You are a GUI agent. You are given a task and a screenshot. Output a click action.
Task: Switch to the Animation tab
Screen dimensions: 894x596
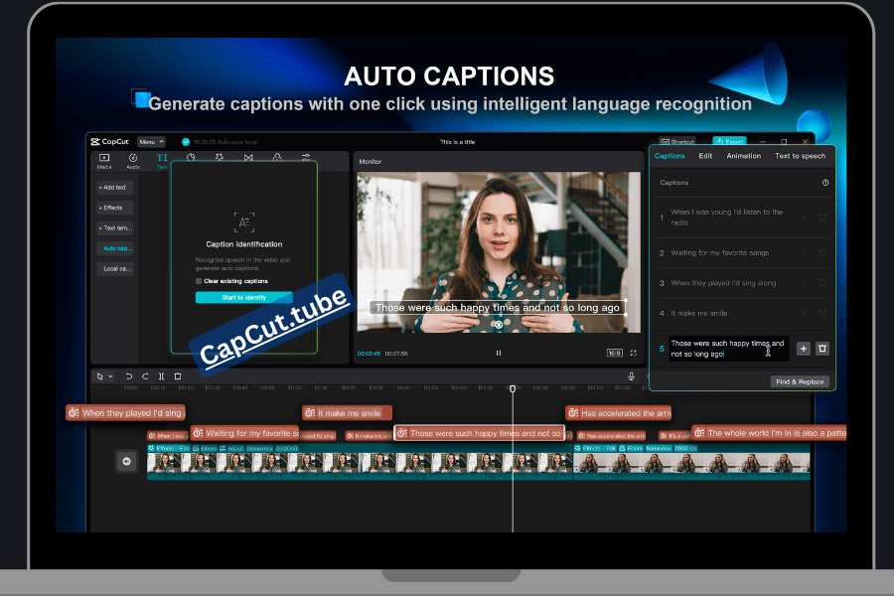click(x=743, y=156)
